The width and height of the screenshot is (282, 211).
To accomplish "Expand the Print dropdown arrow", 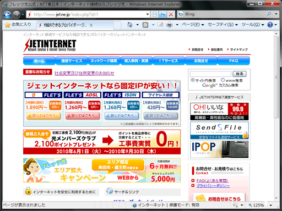I will [x=177, y=25].
